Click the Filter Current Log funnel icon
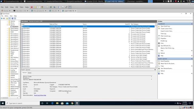This screenshot has width=194, height=109. [159, 36]
